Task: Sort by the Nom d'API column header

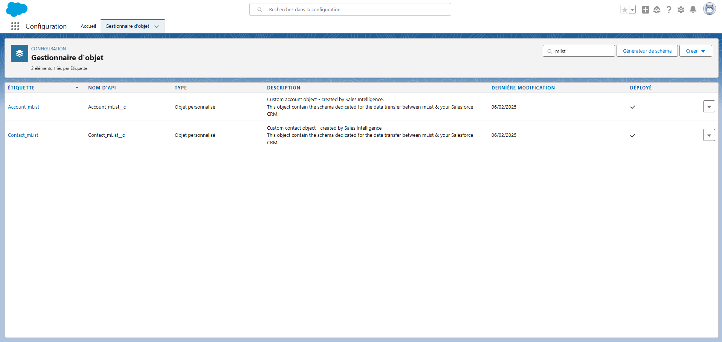Action: pyautogui.click(x=102, y=88)
